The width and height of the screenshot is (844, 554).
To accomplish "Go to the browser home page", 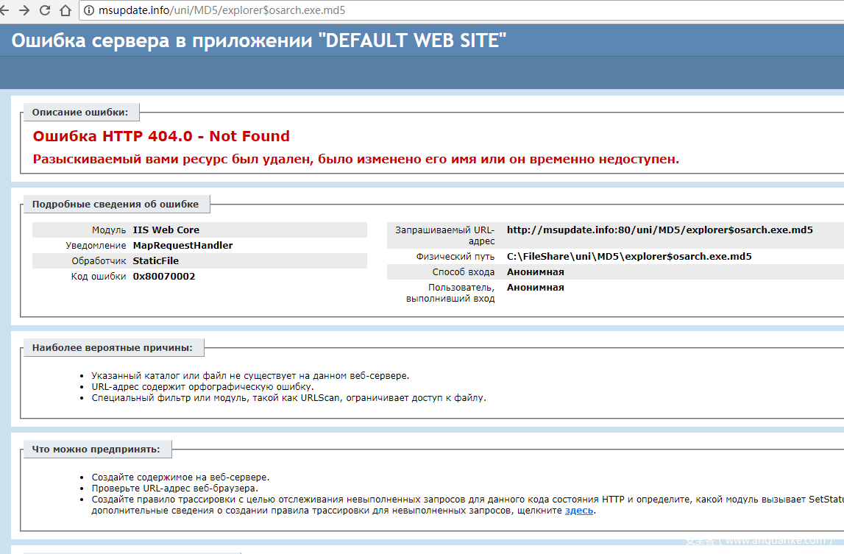I will [65, 11].
